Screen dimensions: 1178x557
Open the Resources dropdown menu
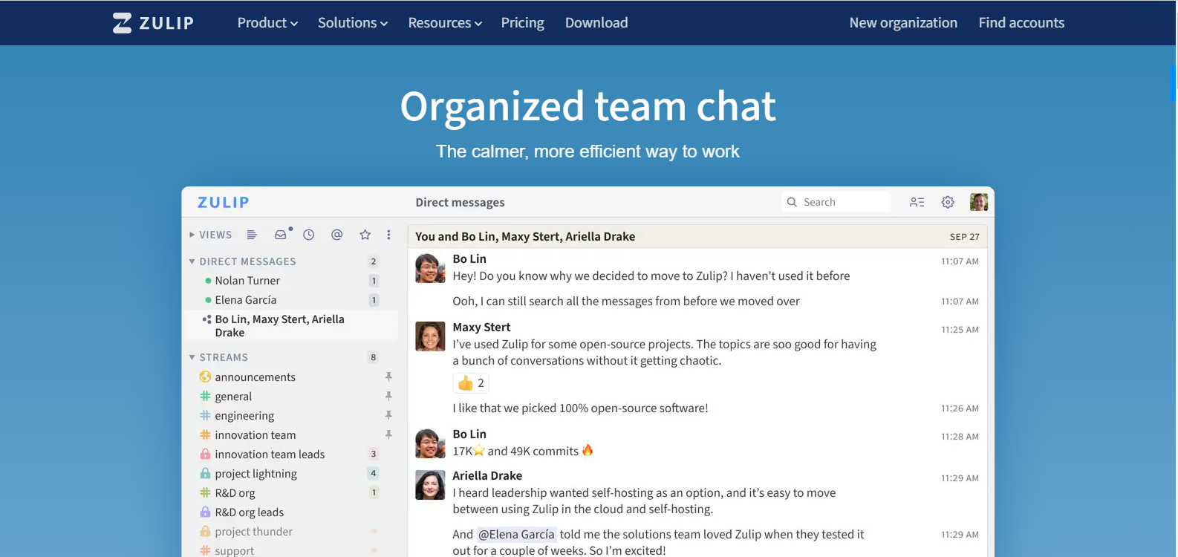pos(445,23)
